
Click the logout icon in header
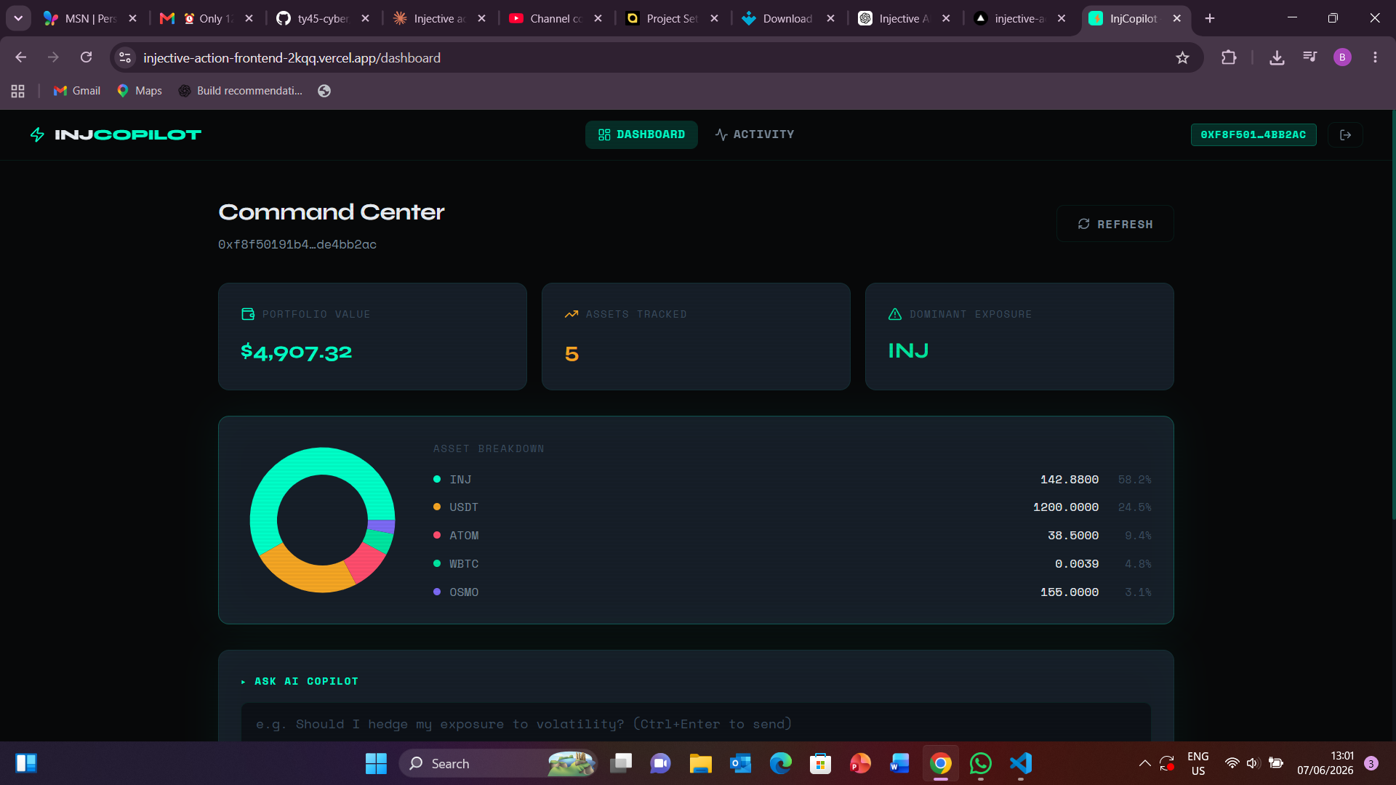pyautogui.click(x=1345, y=134)
